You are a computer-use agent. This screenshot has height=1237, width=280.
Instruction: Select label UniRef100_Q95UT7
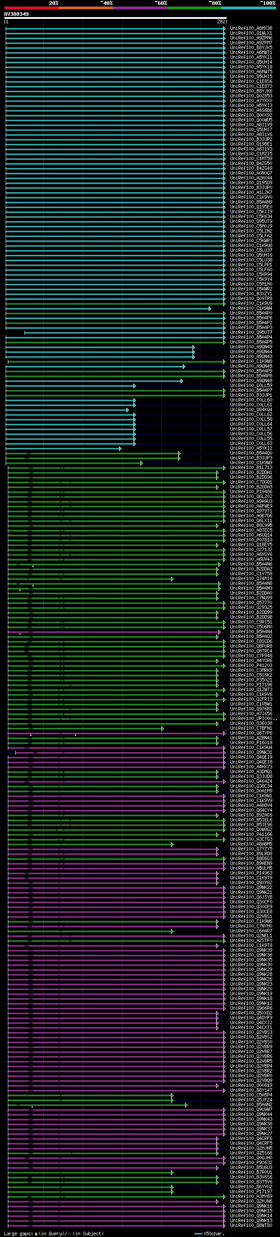(251, 332)
